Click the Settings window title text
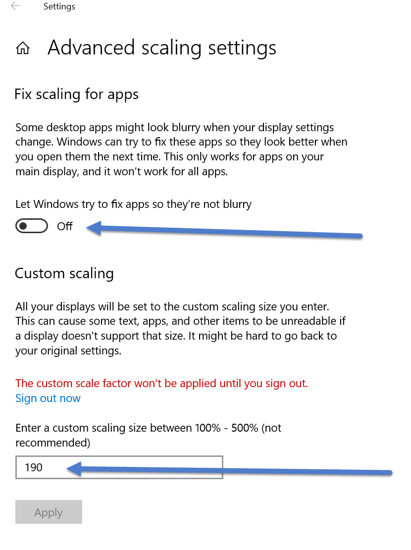411x550 pixels. [59, 7]
